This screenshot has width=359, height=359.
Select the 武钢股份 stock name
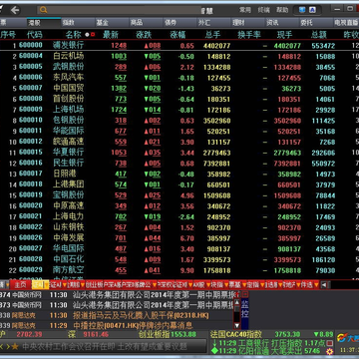tap(69, 67)
